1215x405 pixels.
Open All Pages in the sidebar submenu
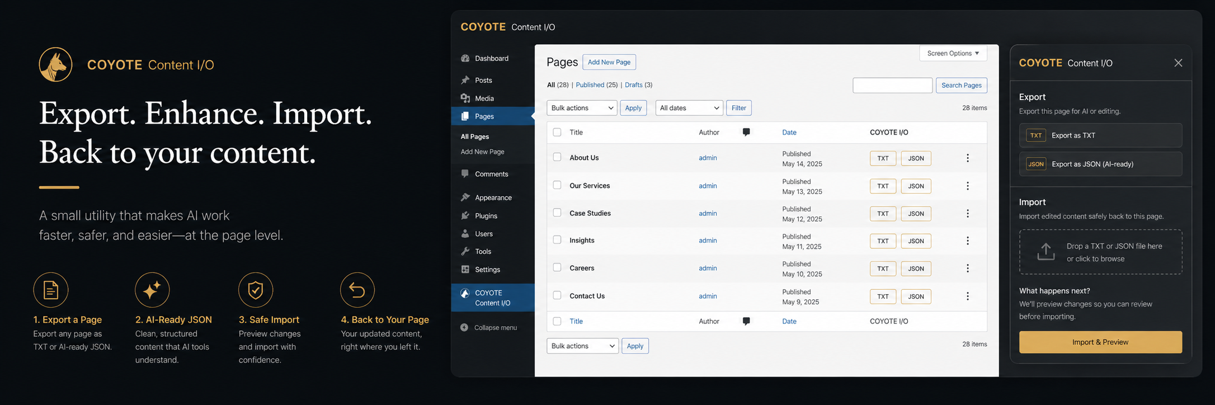pyautogui.click(x=475, y=136)
